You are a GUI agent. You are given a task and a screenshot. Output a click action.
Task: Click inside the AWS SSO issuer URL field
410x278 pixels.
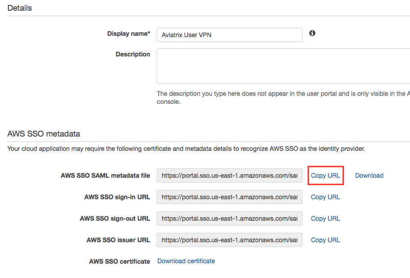click(229, 240)
